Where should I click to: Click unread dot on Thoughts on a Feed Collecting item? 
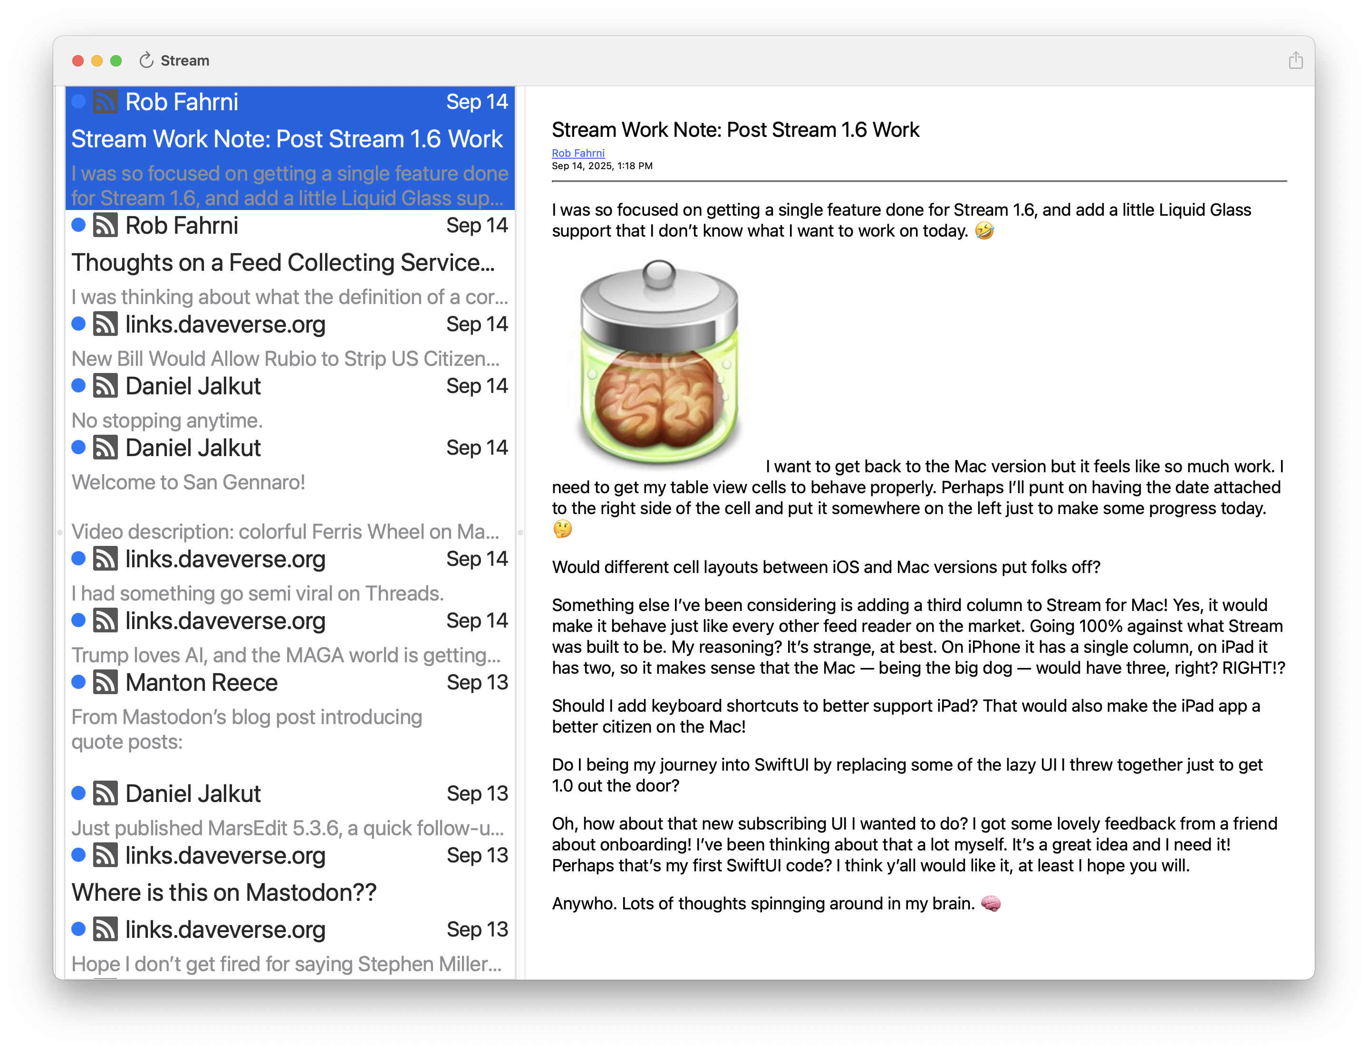[78, 224]
